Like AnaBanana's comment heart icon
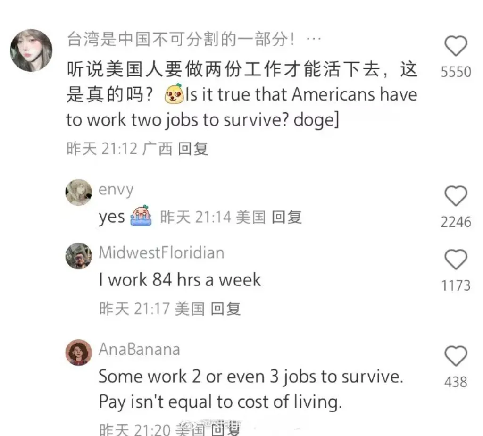The height and width of the screenshot is (436, 483). 456,356
